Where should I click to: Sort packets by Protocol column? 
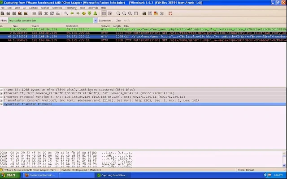pos(105,26)
